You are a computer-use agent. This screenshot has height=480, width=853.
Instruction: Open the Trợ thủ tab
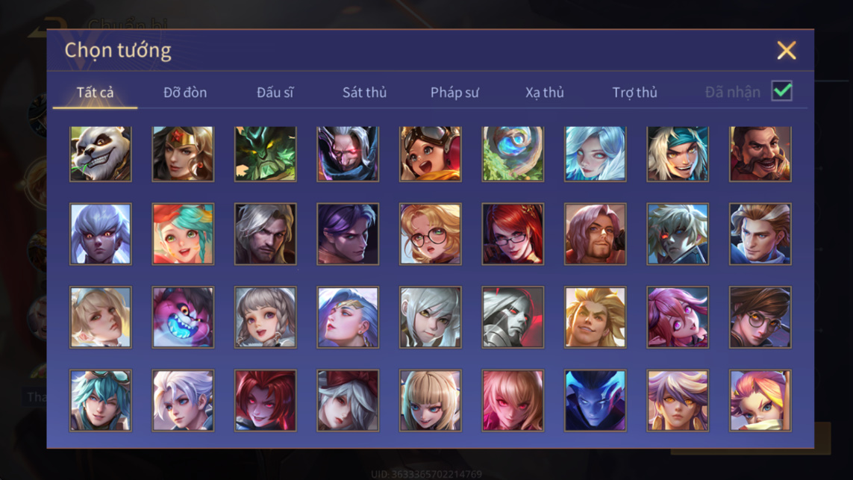[635, 93]
